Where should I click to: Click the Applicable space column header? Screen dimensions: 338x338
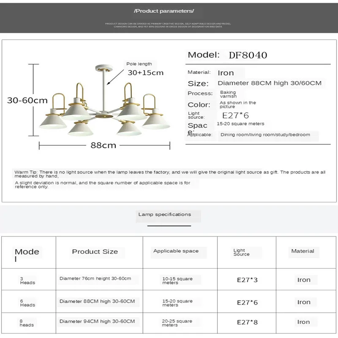[176, 251]
